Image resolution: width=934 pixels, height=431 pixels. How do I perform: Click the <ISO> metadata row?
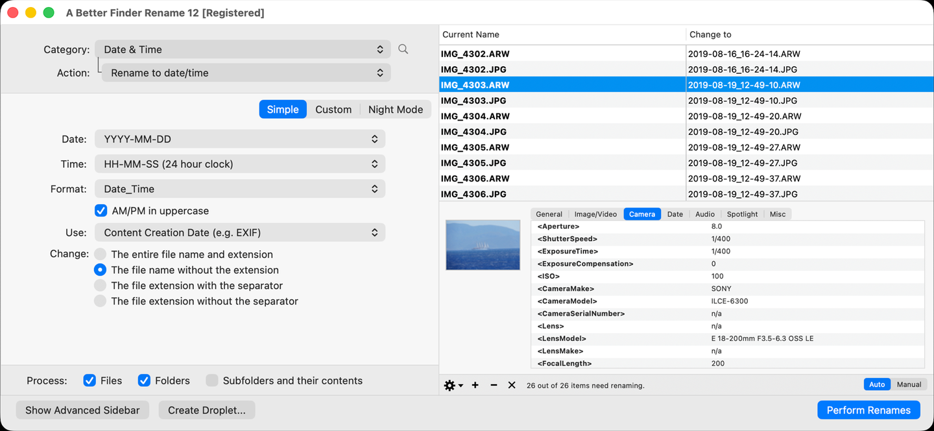click(x=728, y=276)
